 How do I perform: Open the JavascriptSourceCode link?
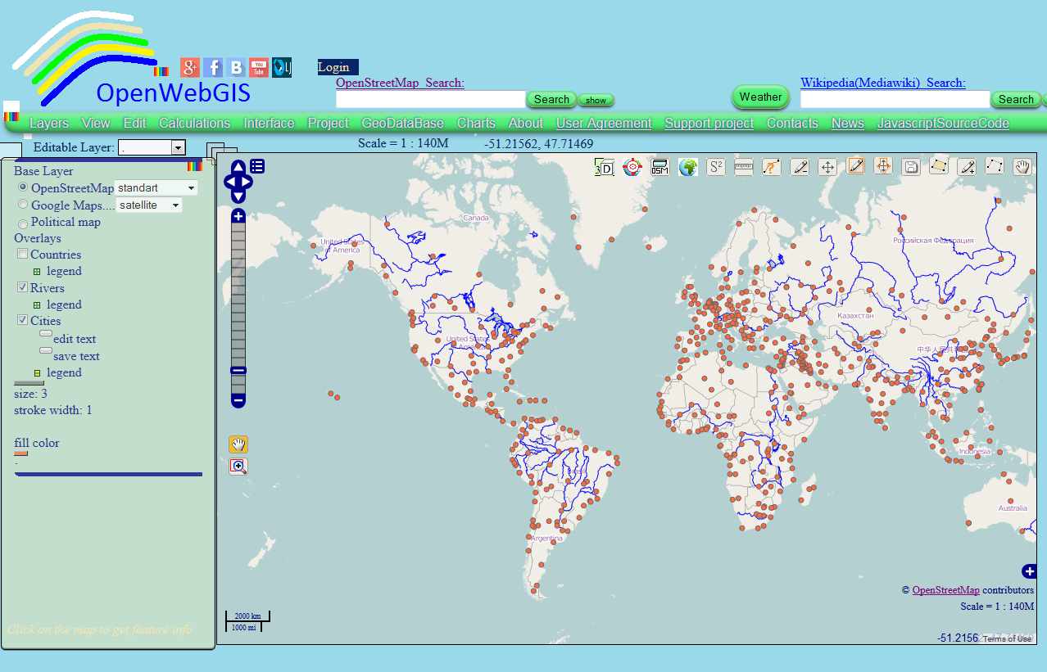pyautogui.click(x=943, y=123)
